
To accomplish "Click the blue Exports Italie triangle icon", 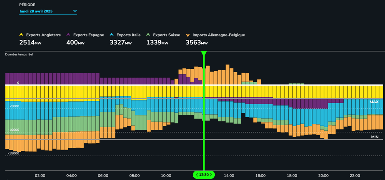I will point(111,35).
